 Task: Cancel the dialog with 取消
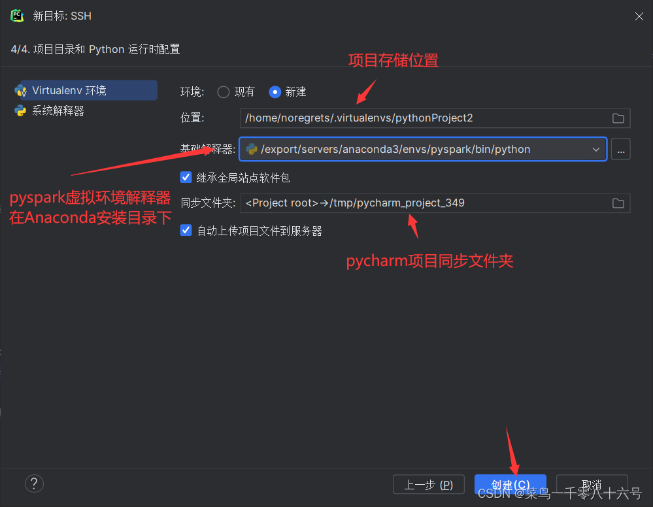592,485
